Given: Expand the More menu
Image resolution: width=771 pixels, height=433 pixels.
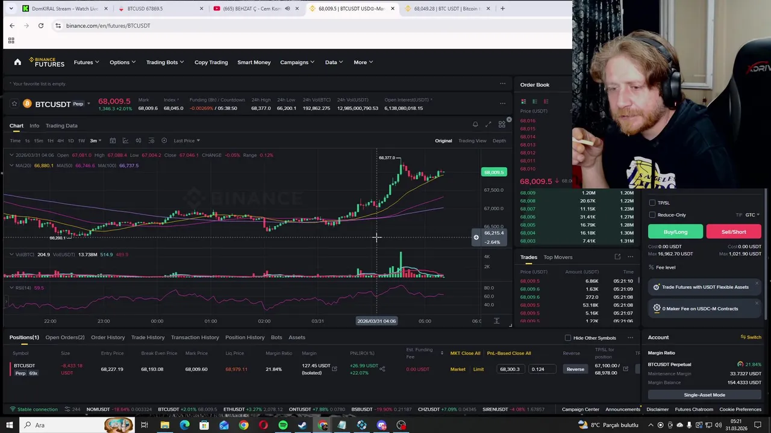Looking at the screenshot, I should pyautogui.click(x=363, y=62).
